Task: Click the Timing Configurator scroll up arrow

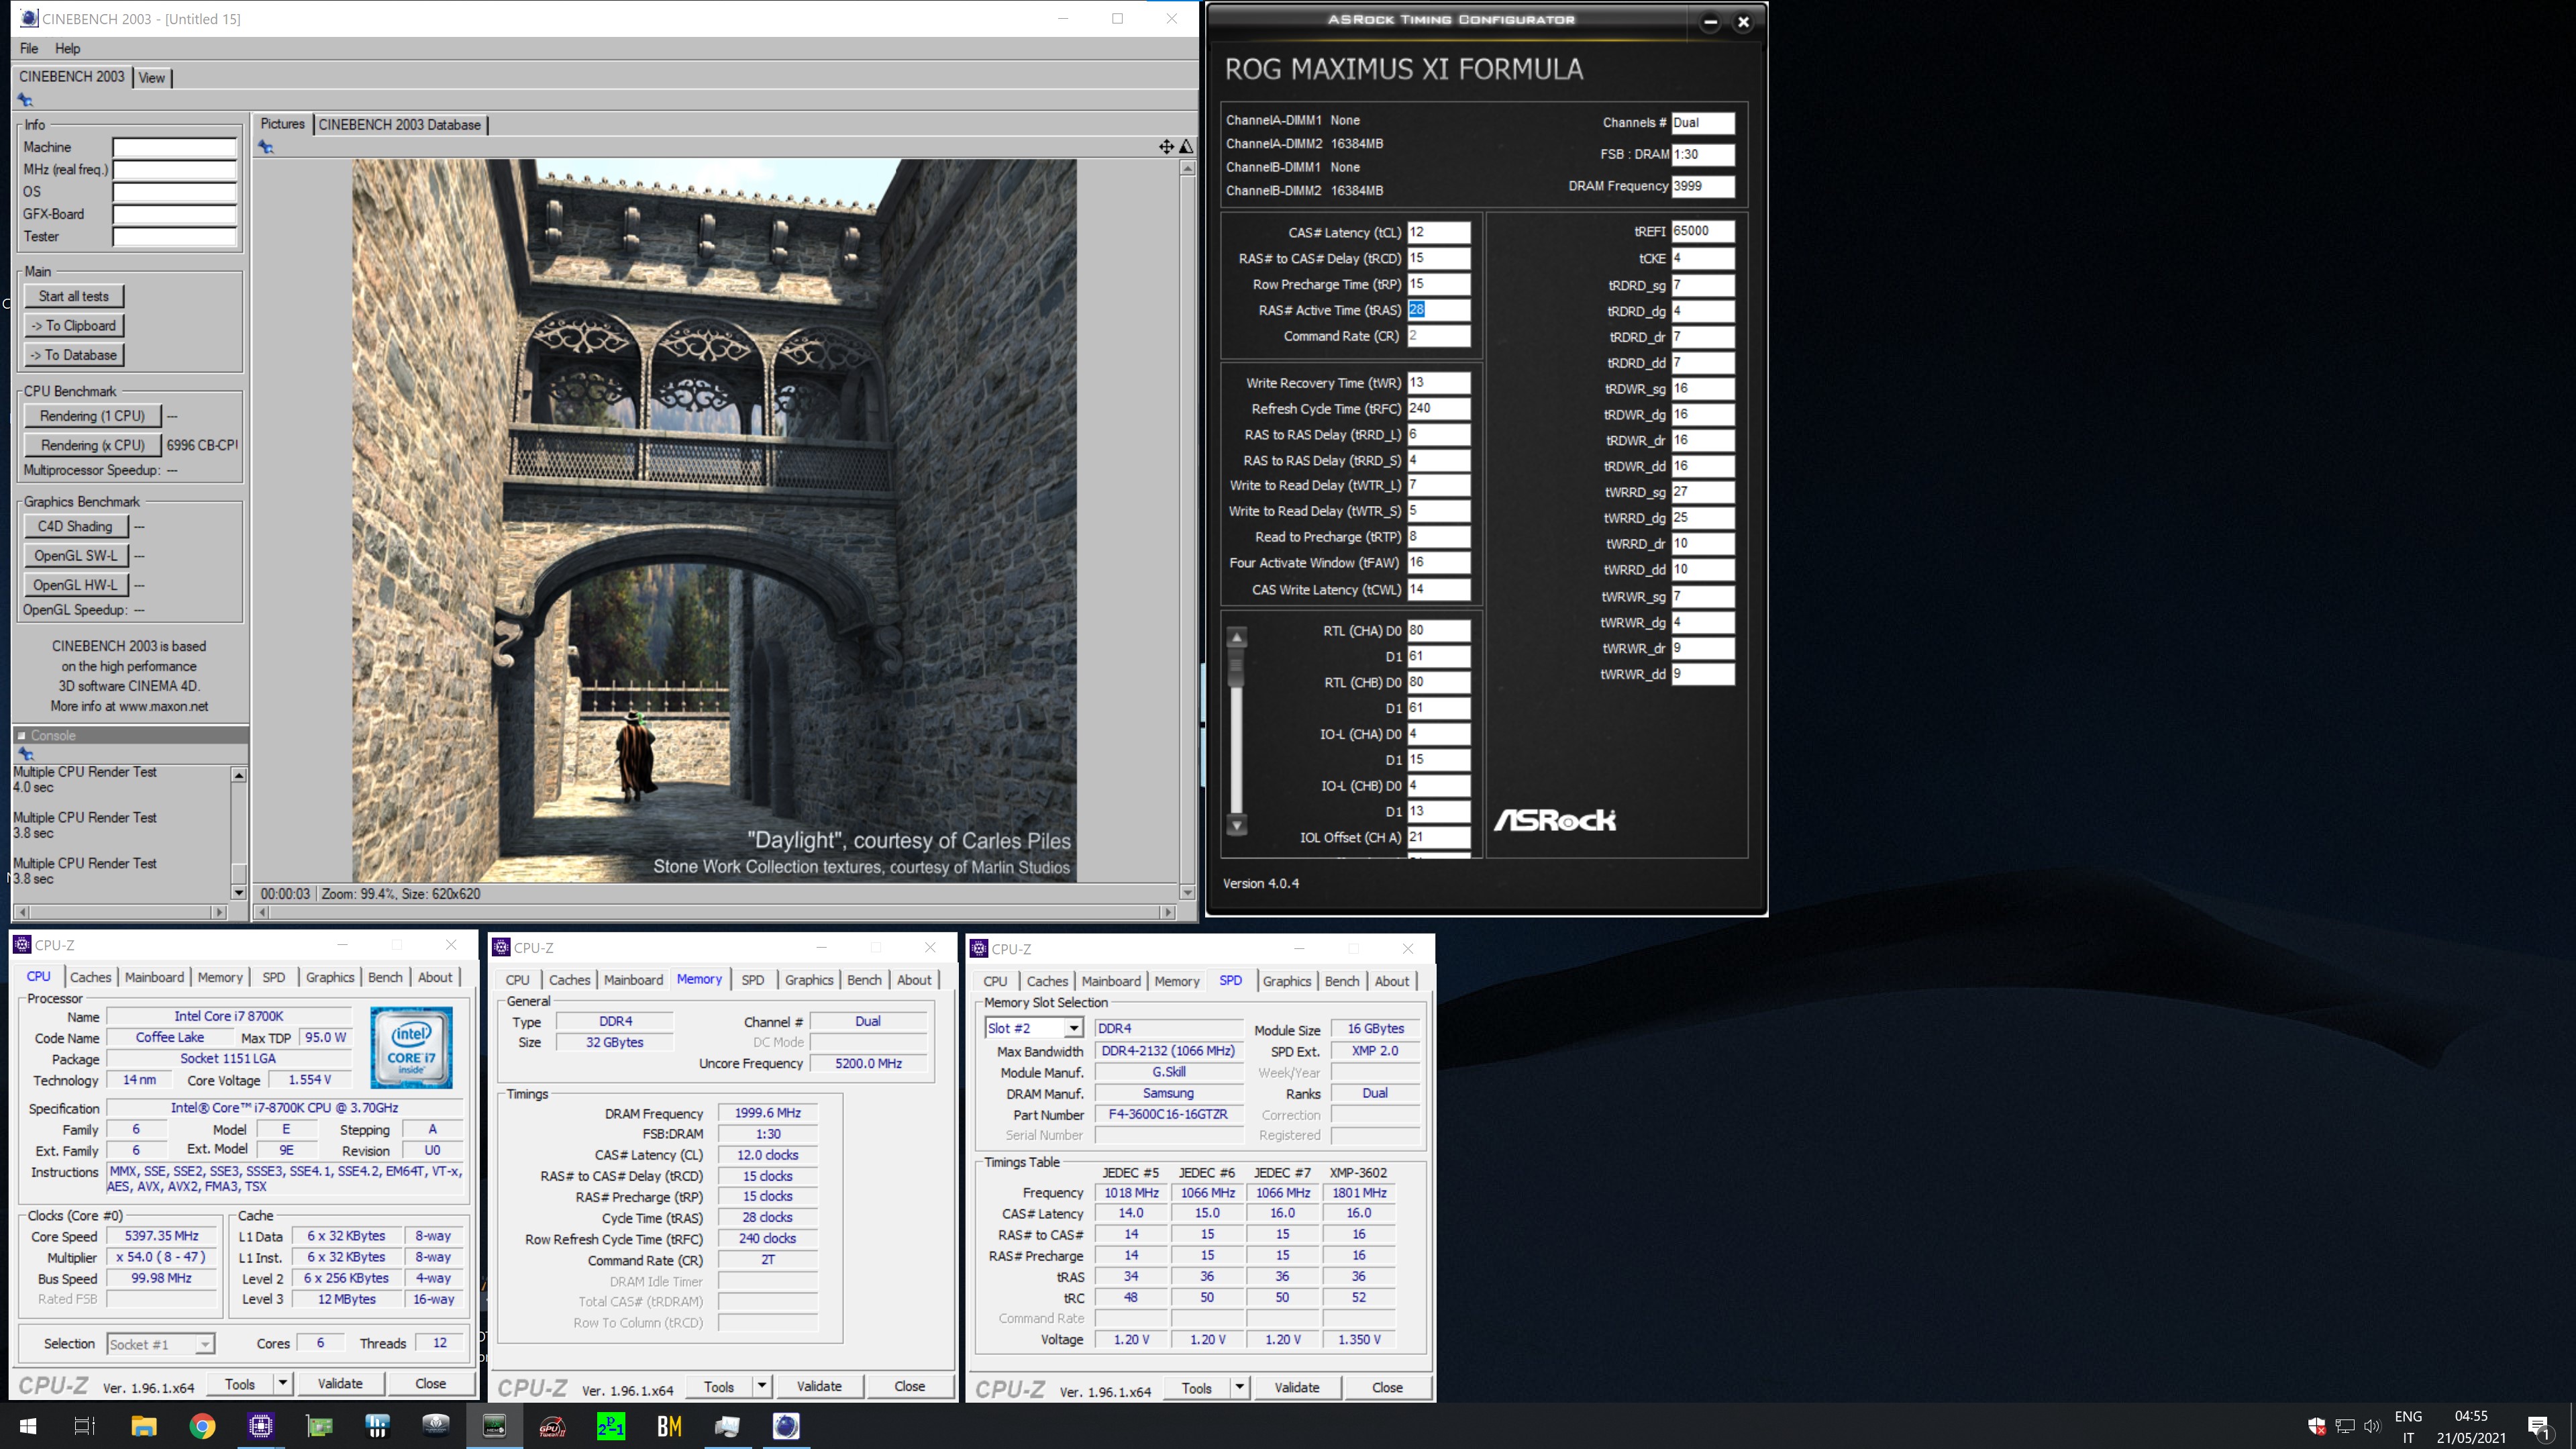Action: pos(1237,637)
